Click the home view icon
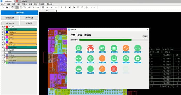This screenshot has width=181, height=95. click(x=86, y=7)
